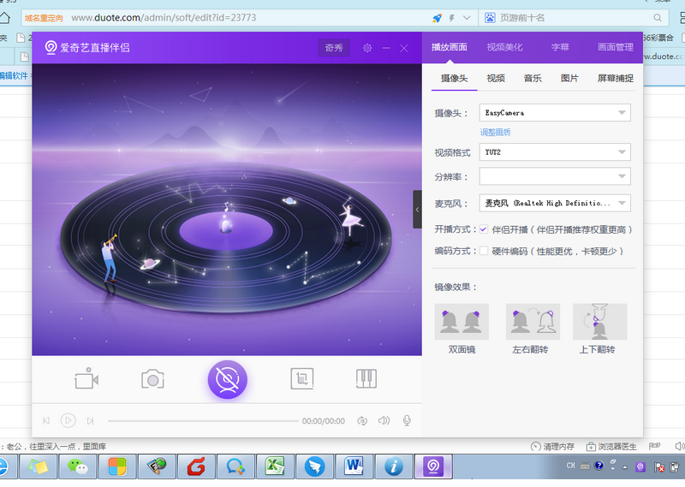Open the piano keyboard sound effects icon
This screenshot has height=487, width=685.
(366, 379)
